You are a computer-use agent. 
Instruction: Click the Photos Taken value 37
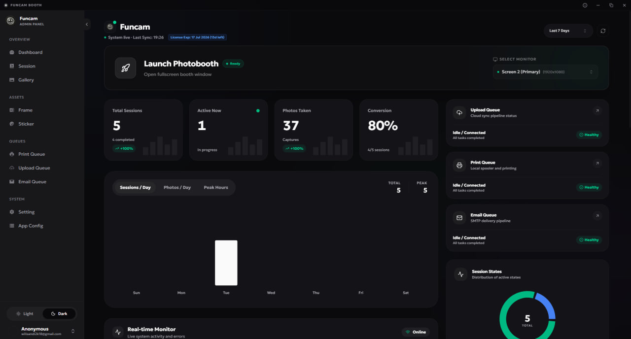click(291, 126)
